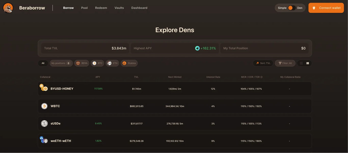Toggle the Simple / Den mode switch
The width and height of the screenshot is (348, 153).
[292, 8]
